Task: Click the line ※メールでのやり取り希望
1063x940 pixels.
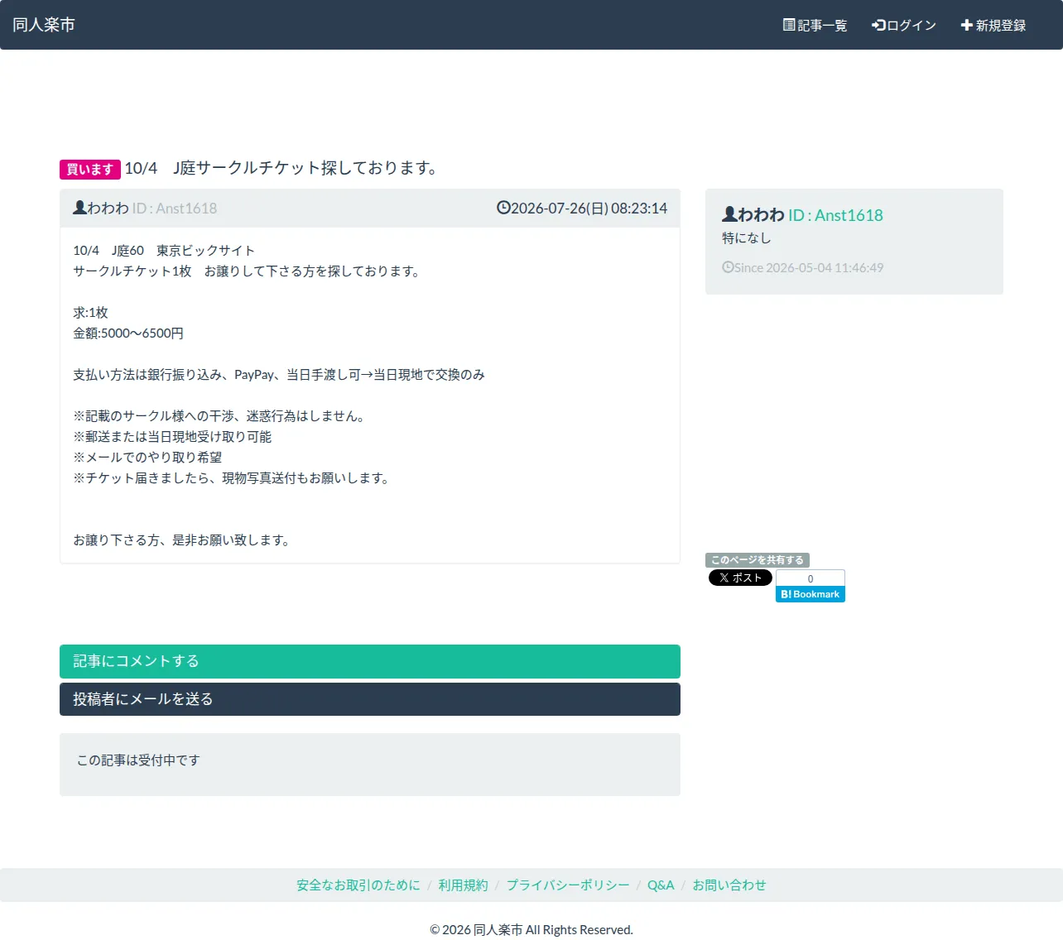Action: [147, 458]
